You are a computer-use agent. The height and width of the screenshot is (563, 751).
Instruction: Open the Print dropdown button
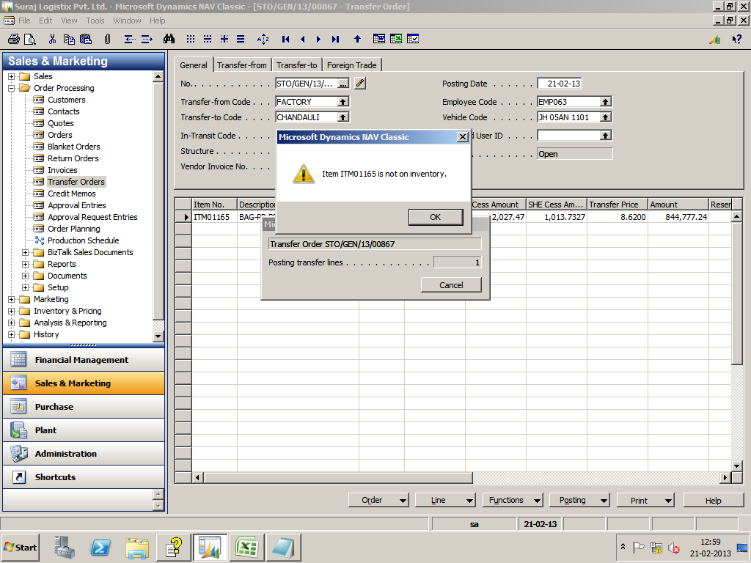point(645,500)
